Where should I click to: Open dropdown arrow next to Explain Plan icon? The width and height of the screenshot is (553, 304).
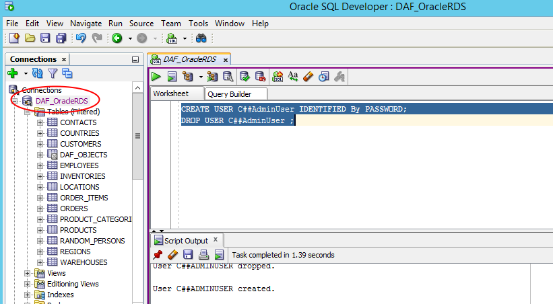[x=201, y=77]
